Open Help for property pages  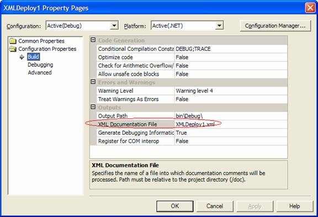point(294,206)
